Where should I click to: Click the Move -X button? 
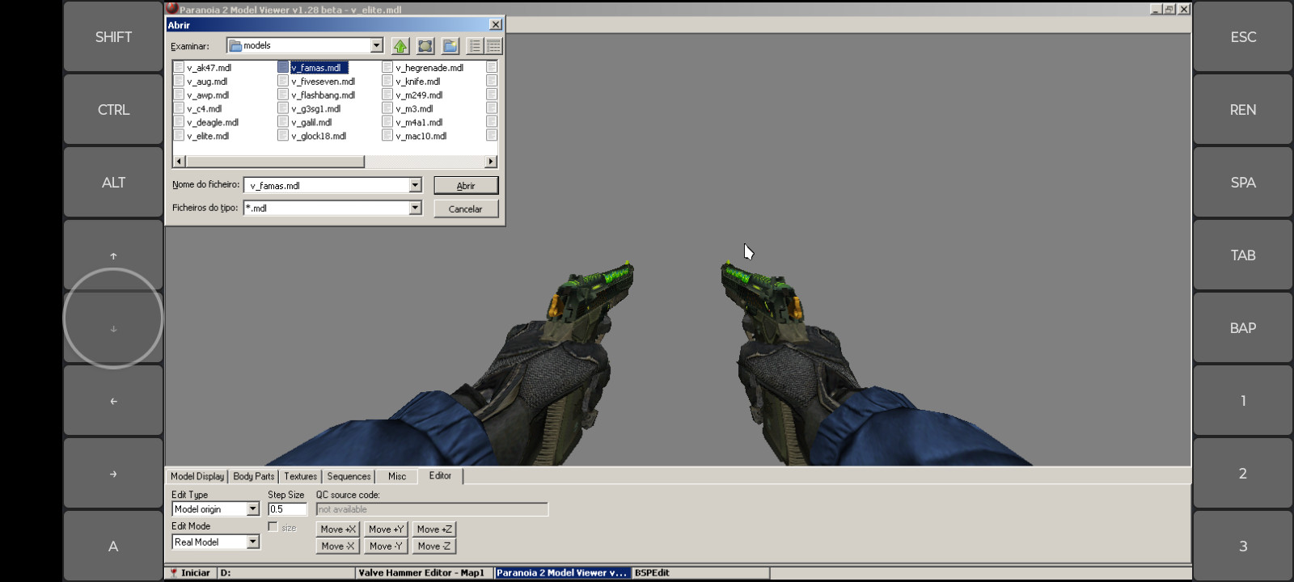pyautogui.click(x=337, y=546)
